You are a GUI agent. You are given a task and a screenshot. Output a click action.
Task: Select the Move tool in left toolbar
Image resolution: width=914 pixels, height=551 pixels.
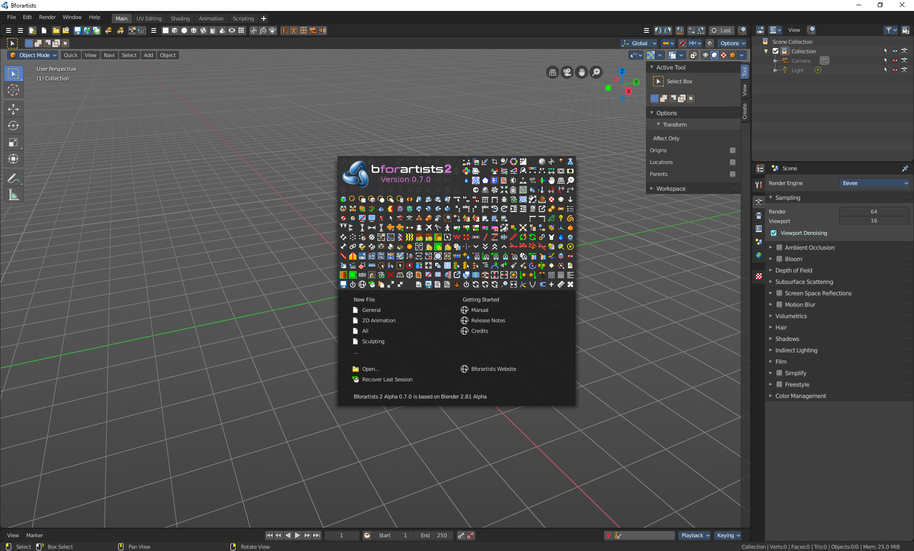click(x=13, y=109)
